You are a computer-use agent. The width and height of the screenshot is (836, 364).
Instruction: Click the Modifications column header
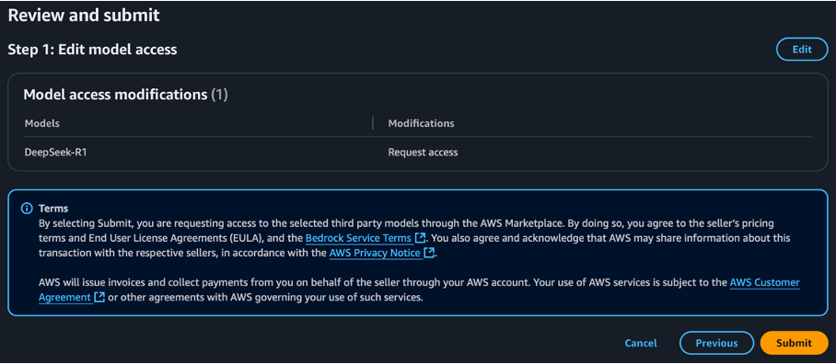click(x=421, y=123)
